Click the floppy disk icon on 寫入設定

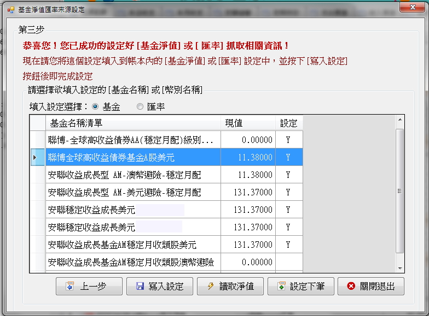(x=140, y=286)
